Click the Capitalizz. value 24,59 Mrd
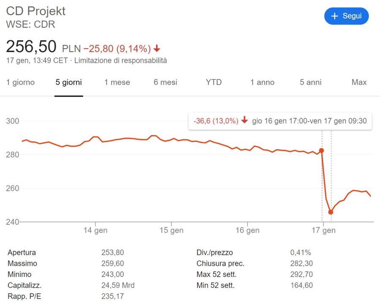The height and width of the screenshot is (308, 380). pyautogui.click(x=118, y=285)
